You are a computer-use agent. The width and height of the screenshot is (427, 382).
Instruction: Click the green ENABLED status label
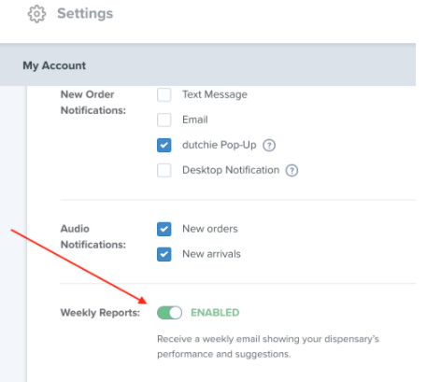point(215,313)
